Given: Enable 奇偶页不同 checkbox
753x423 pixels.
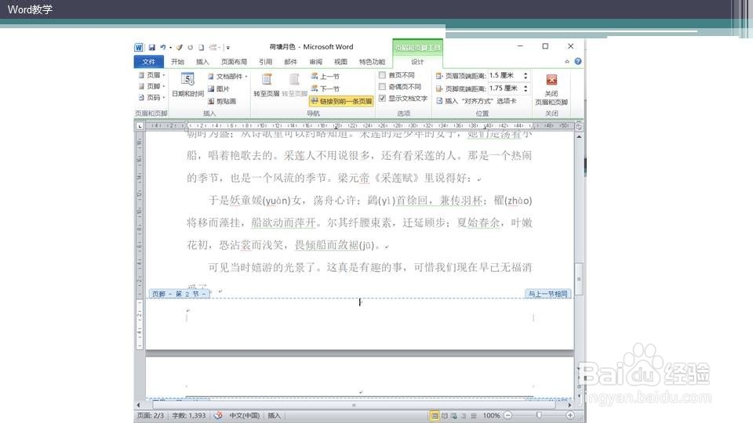Looking at the screenshot, I should click(x=382, y=87).
